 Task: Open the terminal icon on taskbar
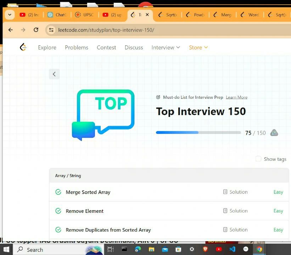click(124, 249)
